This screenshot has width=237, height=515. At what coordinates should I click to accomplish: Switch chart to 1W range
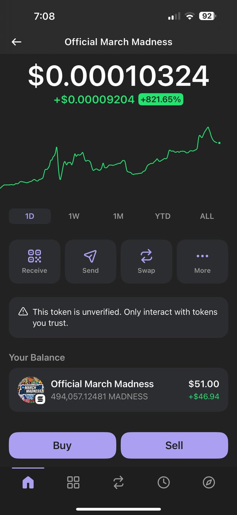[x=74, y=216]
